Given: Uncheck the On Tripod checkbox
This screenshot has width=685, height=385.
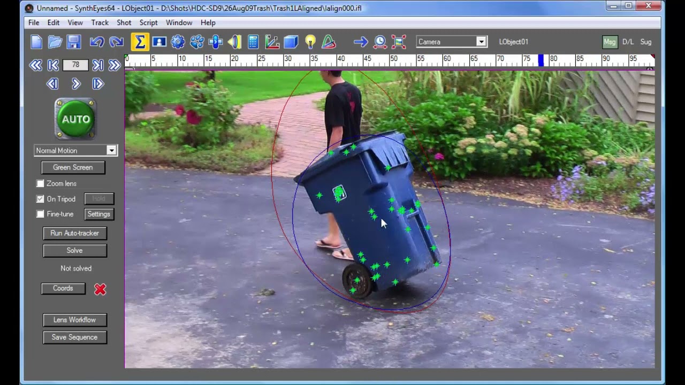Looking at the screenshot, I should pyautogui.click(x=40, y=199).
